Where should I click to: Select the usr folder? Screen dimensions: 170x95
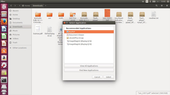[x=50, y=16]
